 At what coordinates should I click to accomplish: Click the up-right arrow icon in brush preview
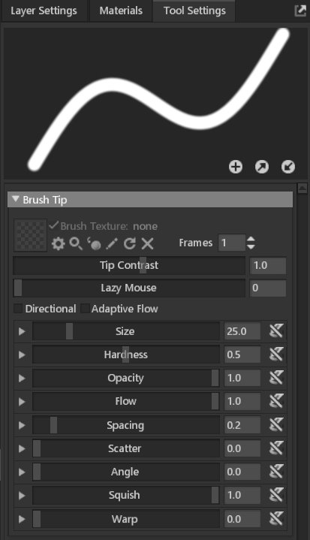[262, 167]
